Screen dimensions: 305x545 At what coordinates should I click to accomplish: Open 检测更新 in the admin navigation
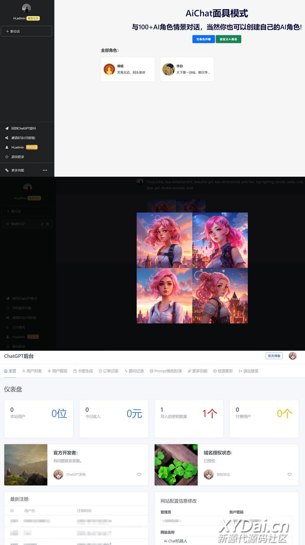coord(223,371)
